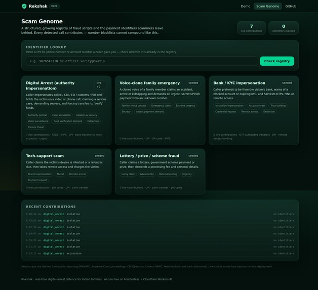This screenshot has height=290, width=318.
Task: Open the Tech-support scam card title
Action: 45,156
